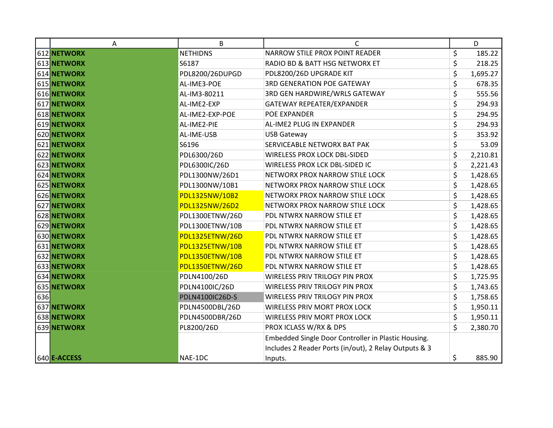Viewport: 553px width, 428px height.
Task: Click description 3RD GENERATION POE GATEWAY
Action: click(357, 84)
